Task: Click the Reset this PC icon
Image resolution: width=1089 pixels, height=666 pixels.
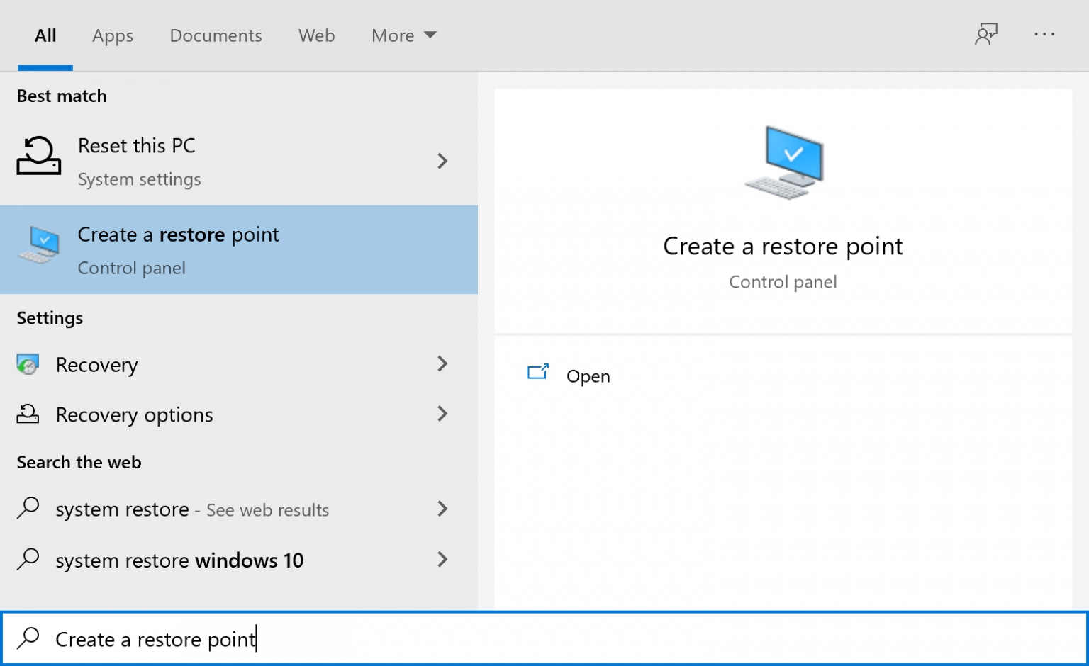Action: pos(38,157)
